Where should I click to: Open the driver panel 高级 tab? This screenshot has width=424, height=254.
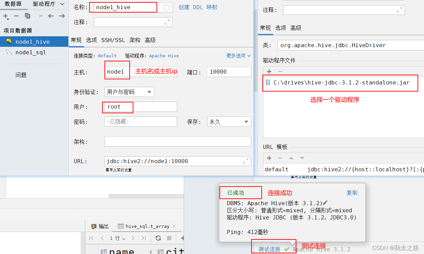[x=296, y=28]
